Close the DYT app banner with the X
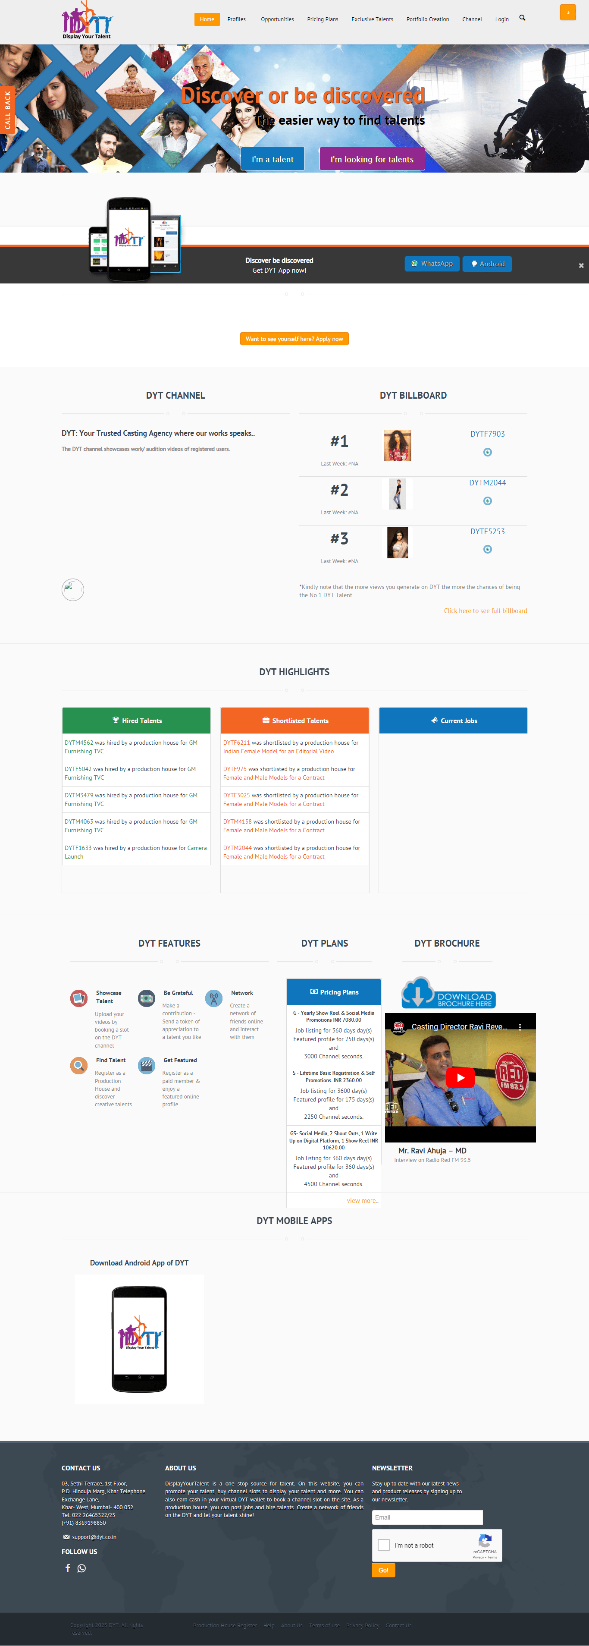 click(581, 265)
